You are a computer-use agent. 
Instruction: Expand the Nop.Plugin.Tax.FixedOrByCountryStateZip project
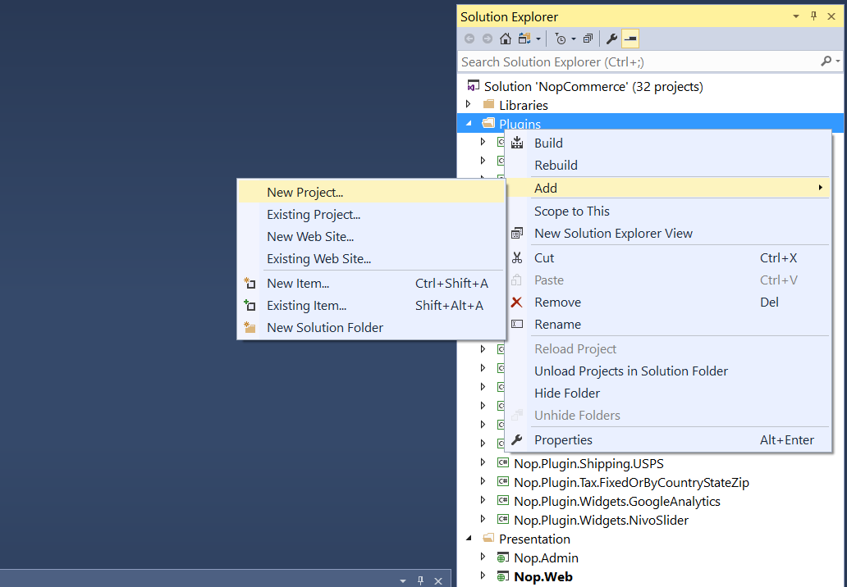[483, 481]
